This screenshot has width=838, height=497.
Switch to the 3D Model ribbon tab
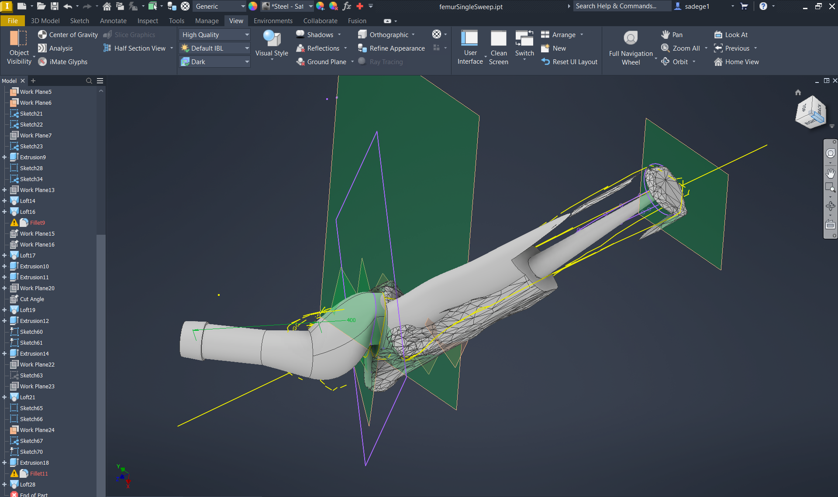(x=45, y=21)
